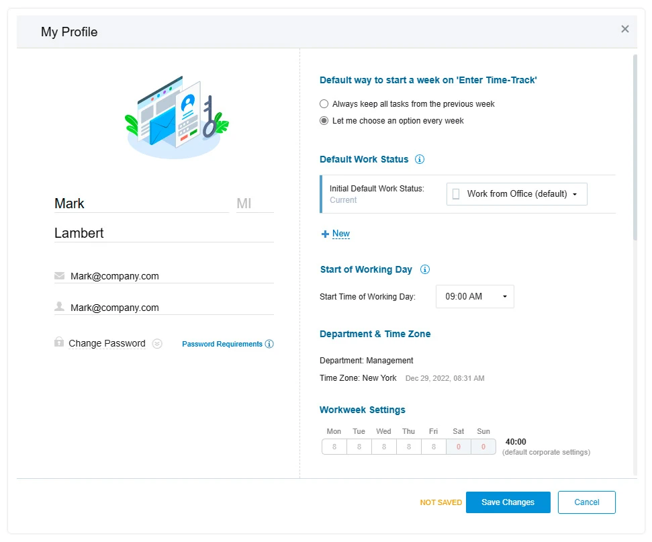Click the New work status link
This screenshot has width=652, height=542.
[341, 234]
